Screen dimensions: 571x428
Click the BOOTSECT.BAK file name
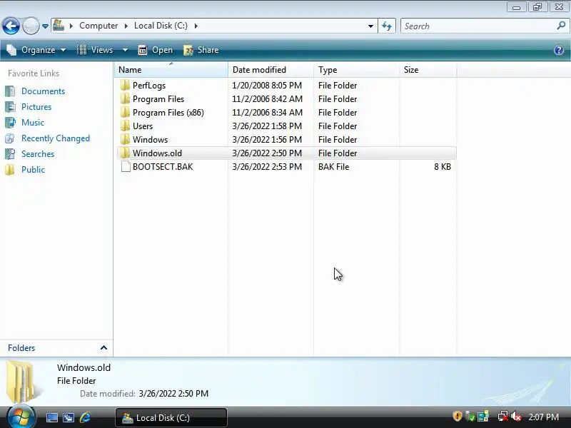pos(163,167)
